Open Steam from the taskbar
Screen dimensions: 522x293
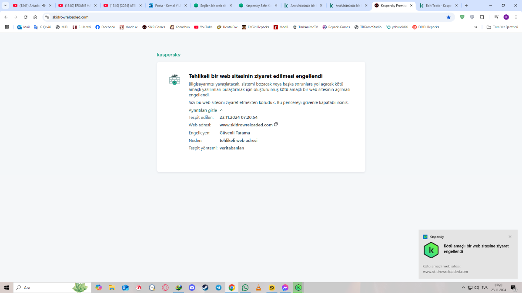(205, 287)
